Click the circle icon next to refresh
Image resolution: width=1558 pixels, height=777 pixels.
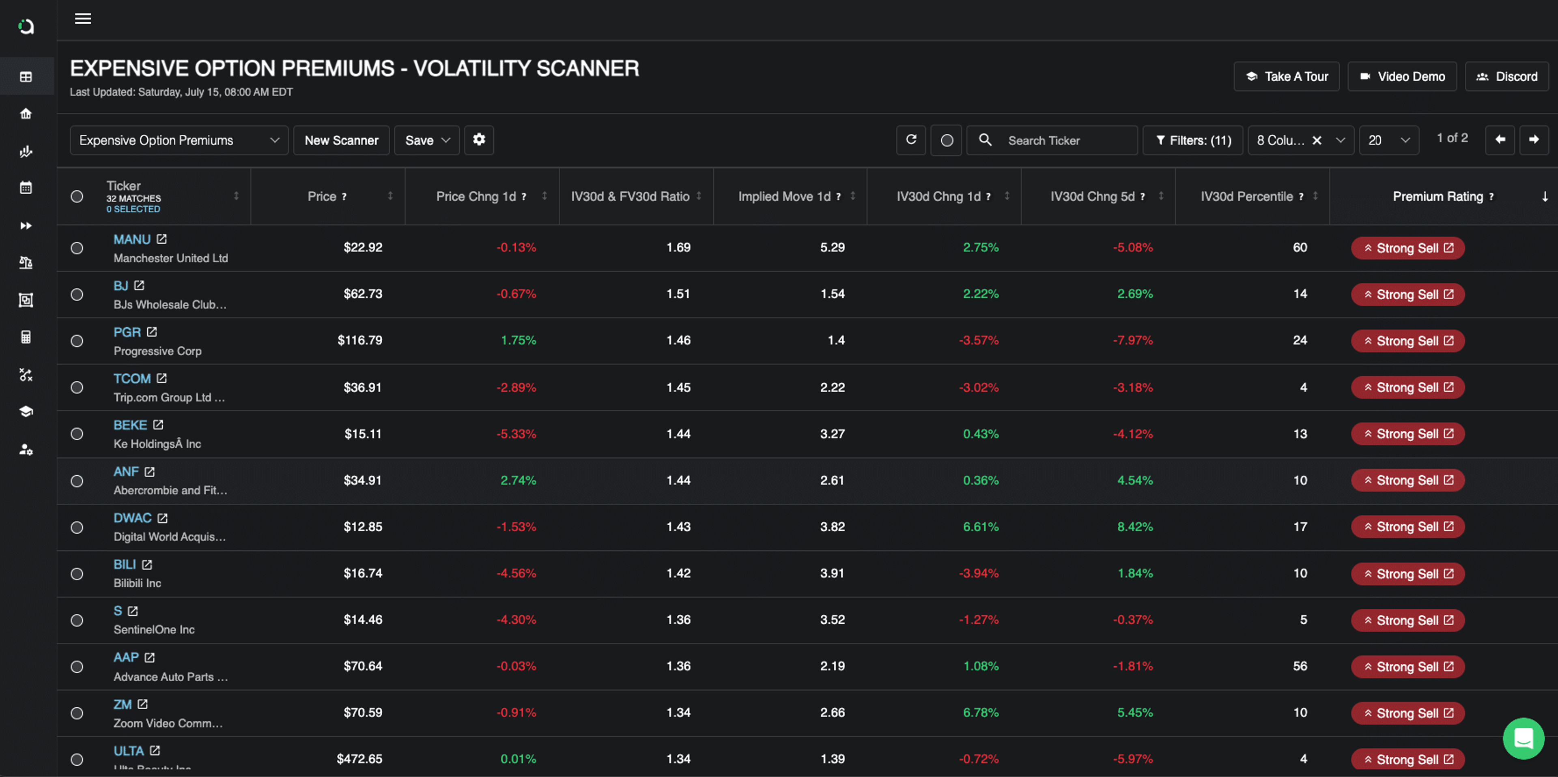pos(947,140)
